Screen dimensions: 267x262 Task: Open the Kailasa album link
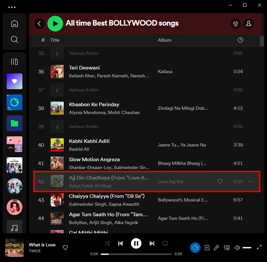point(165,71)
